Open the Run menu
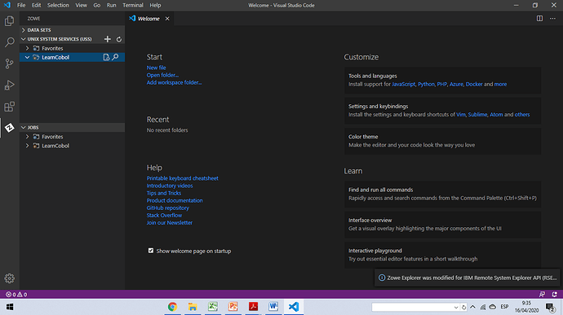The image size is (563, 315). (111, 6)
